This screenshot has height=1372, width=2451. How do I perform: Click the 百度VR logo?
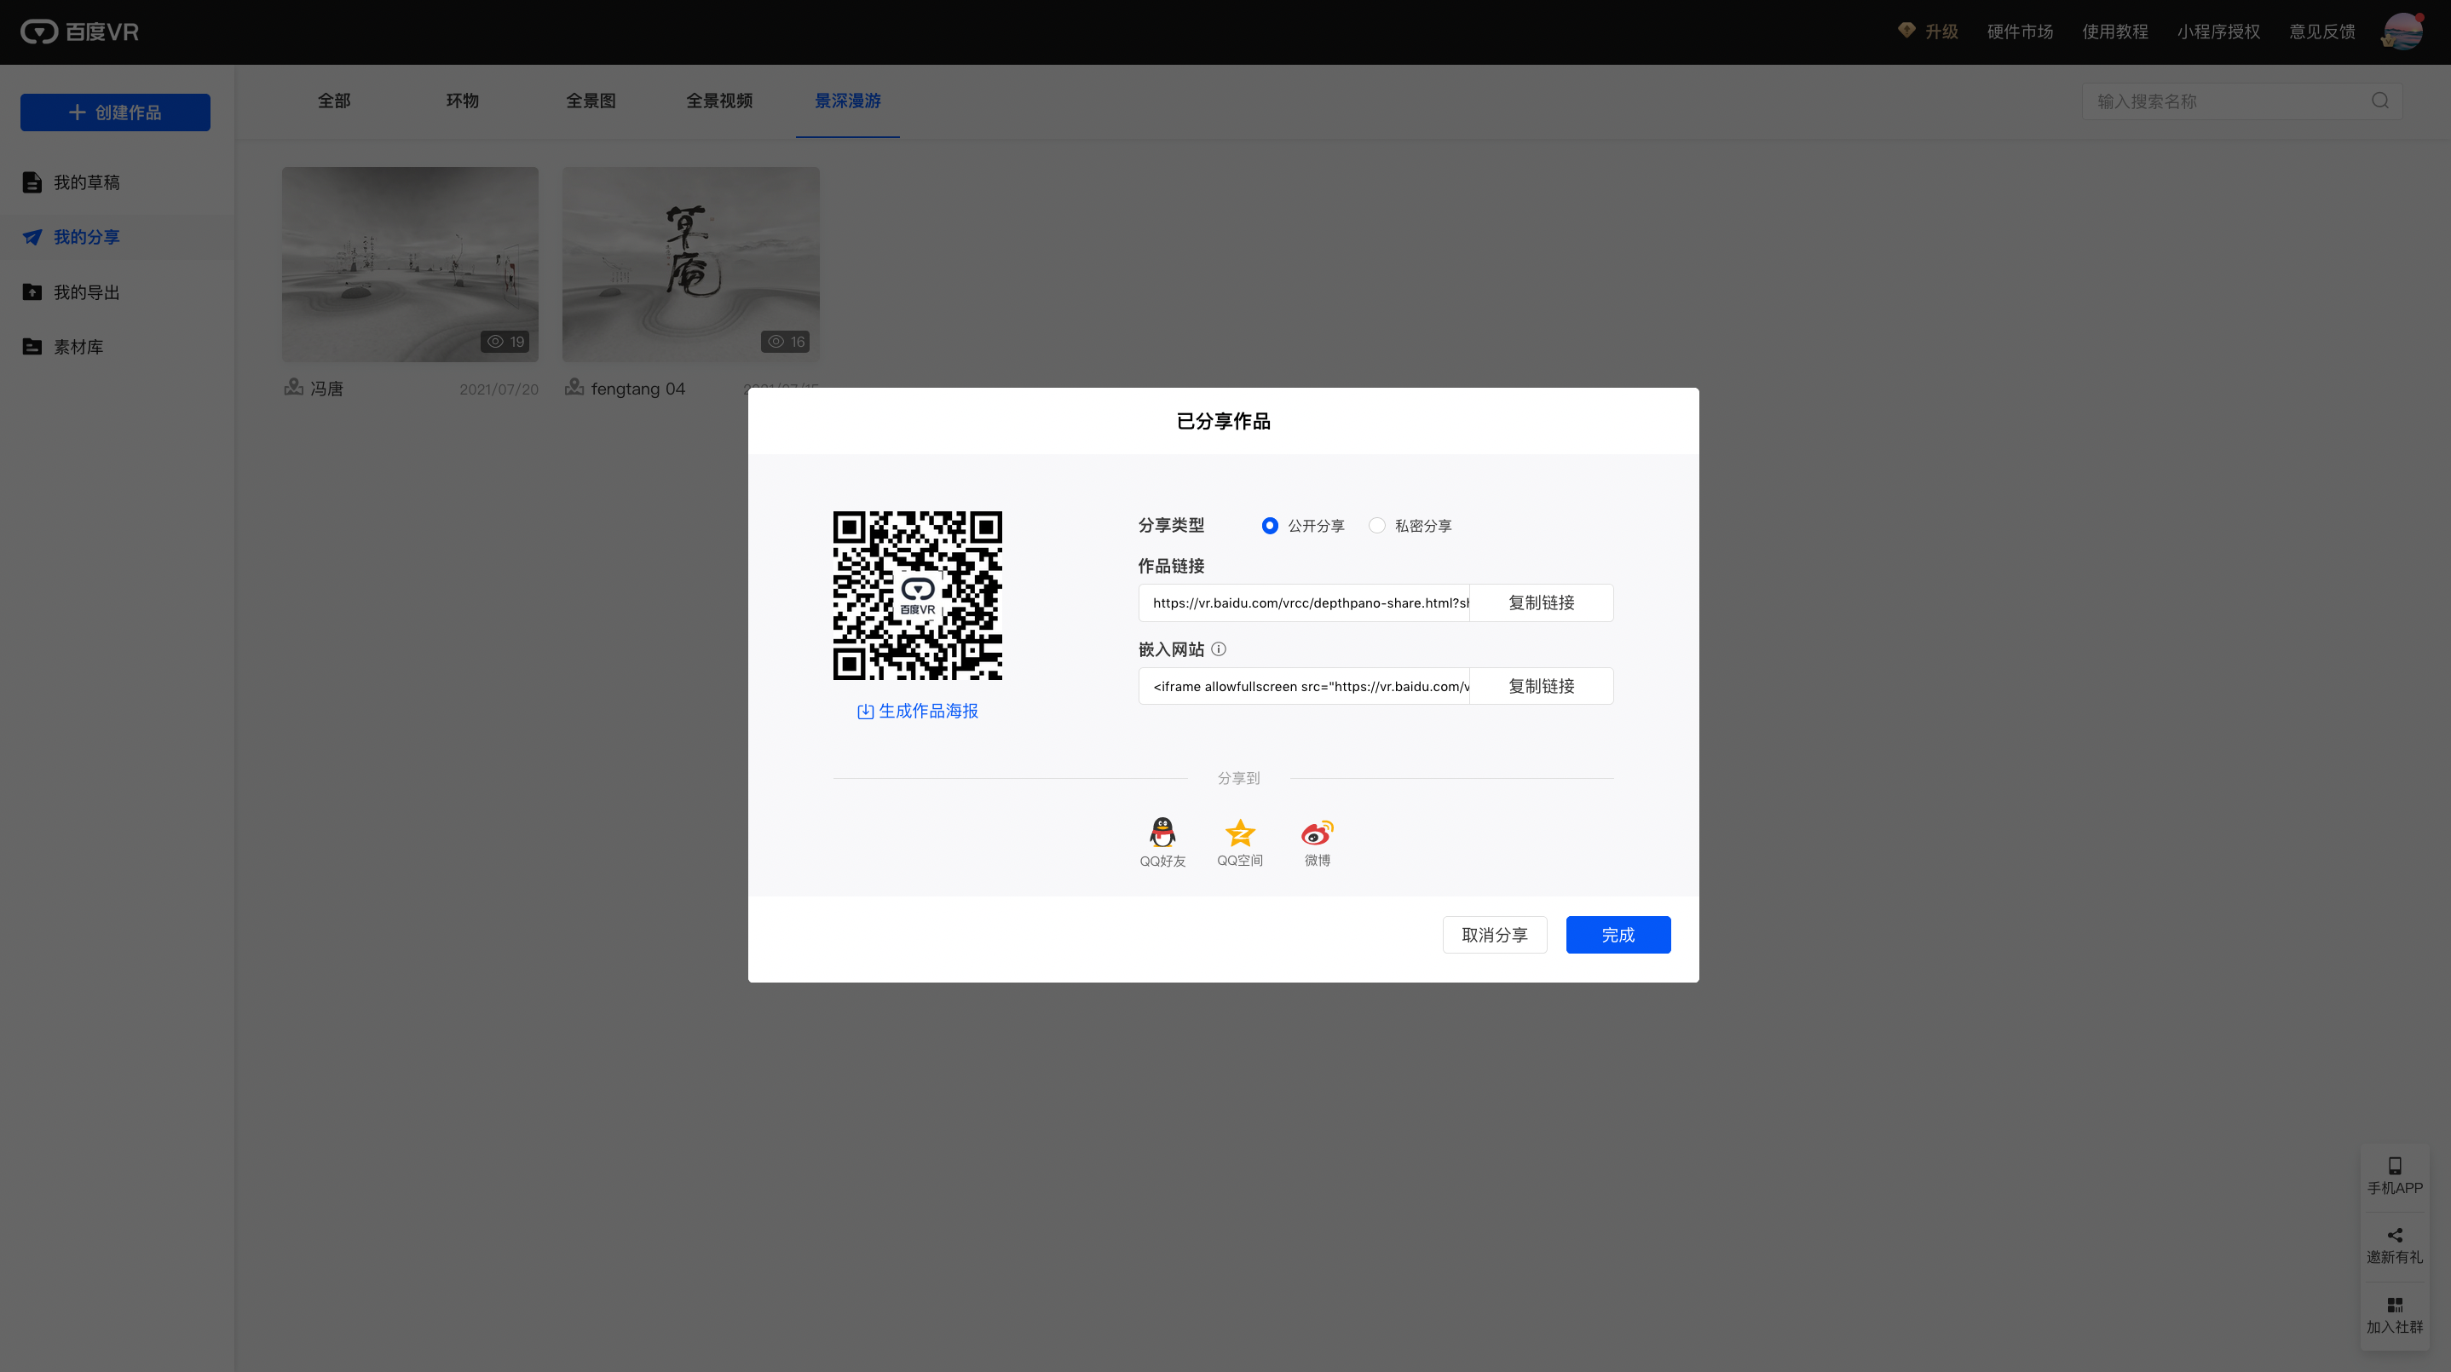[80, 32]
